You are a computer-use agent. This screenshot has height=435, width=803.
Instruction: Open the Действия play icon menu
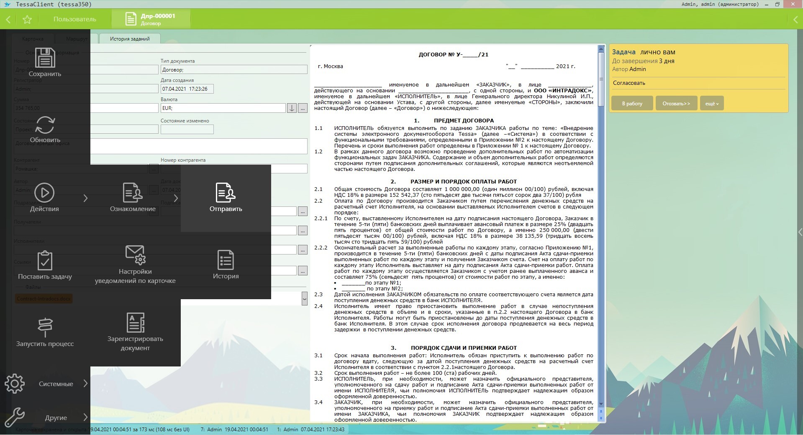point(44,193)
